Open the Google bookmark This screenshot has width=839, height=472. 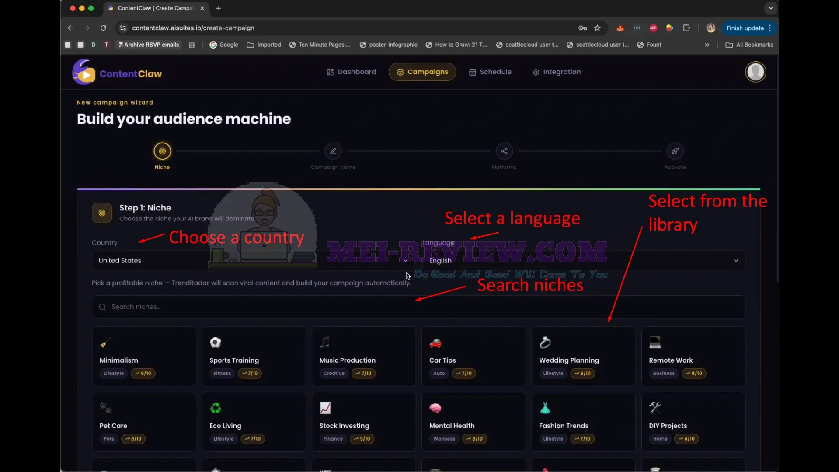click(x=224, y=45)
